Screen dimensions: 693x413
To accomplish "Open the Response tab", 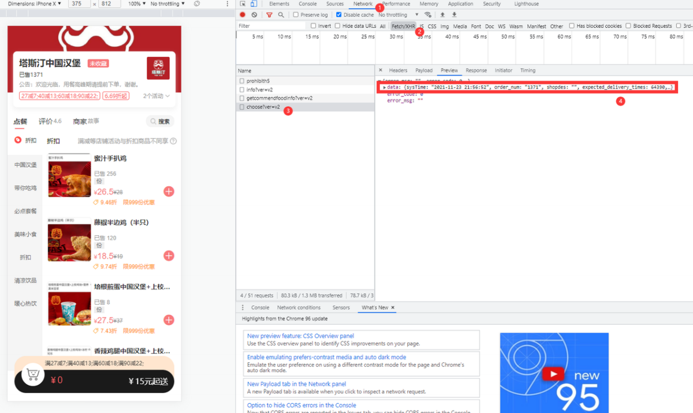I will [476, 70].
